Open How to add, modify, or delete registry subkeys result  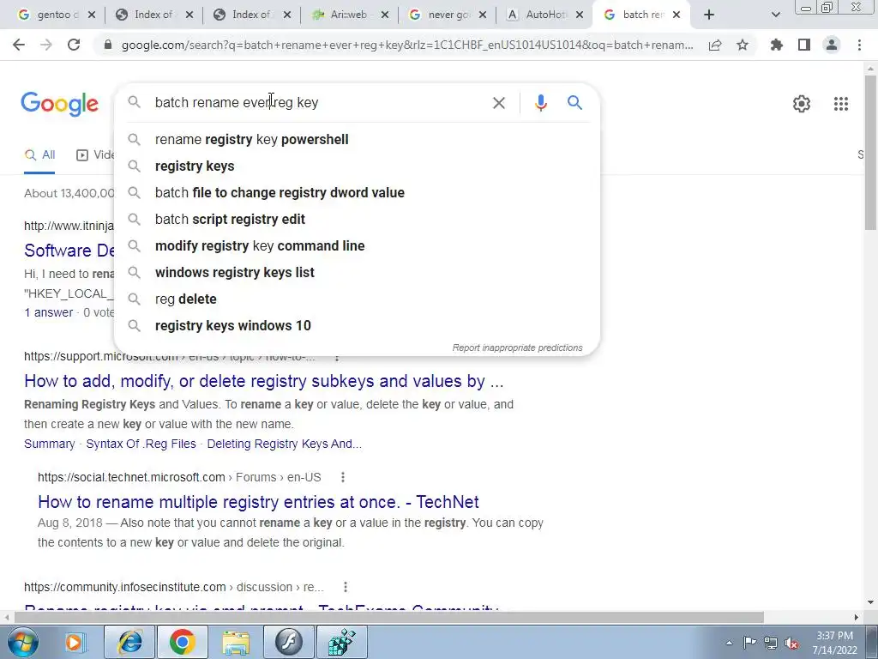(264, 381)
